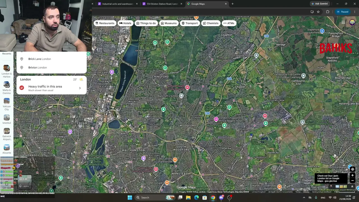Open the Gatwick Airport recent item
359x202 pixels.
pyautogui.click(x=7, y=134)
